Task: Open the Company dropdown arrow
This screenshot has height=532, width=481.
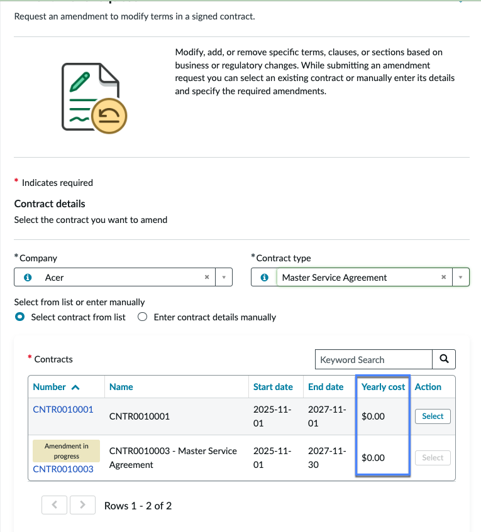Action: point(224,277)
